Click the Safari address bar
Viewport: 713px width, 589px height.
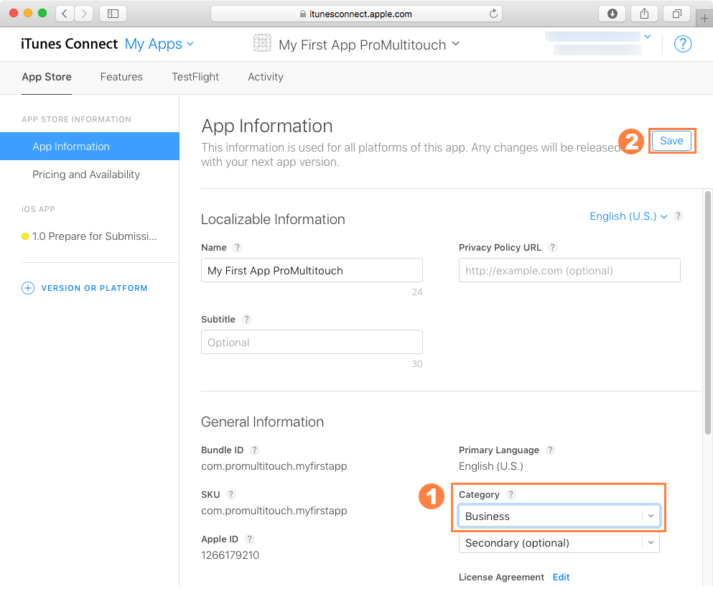click(x=356, y=14)
